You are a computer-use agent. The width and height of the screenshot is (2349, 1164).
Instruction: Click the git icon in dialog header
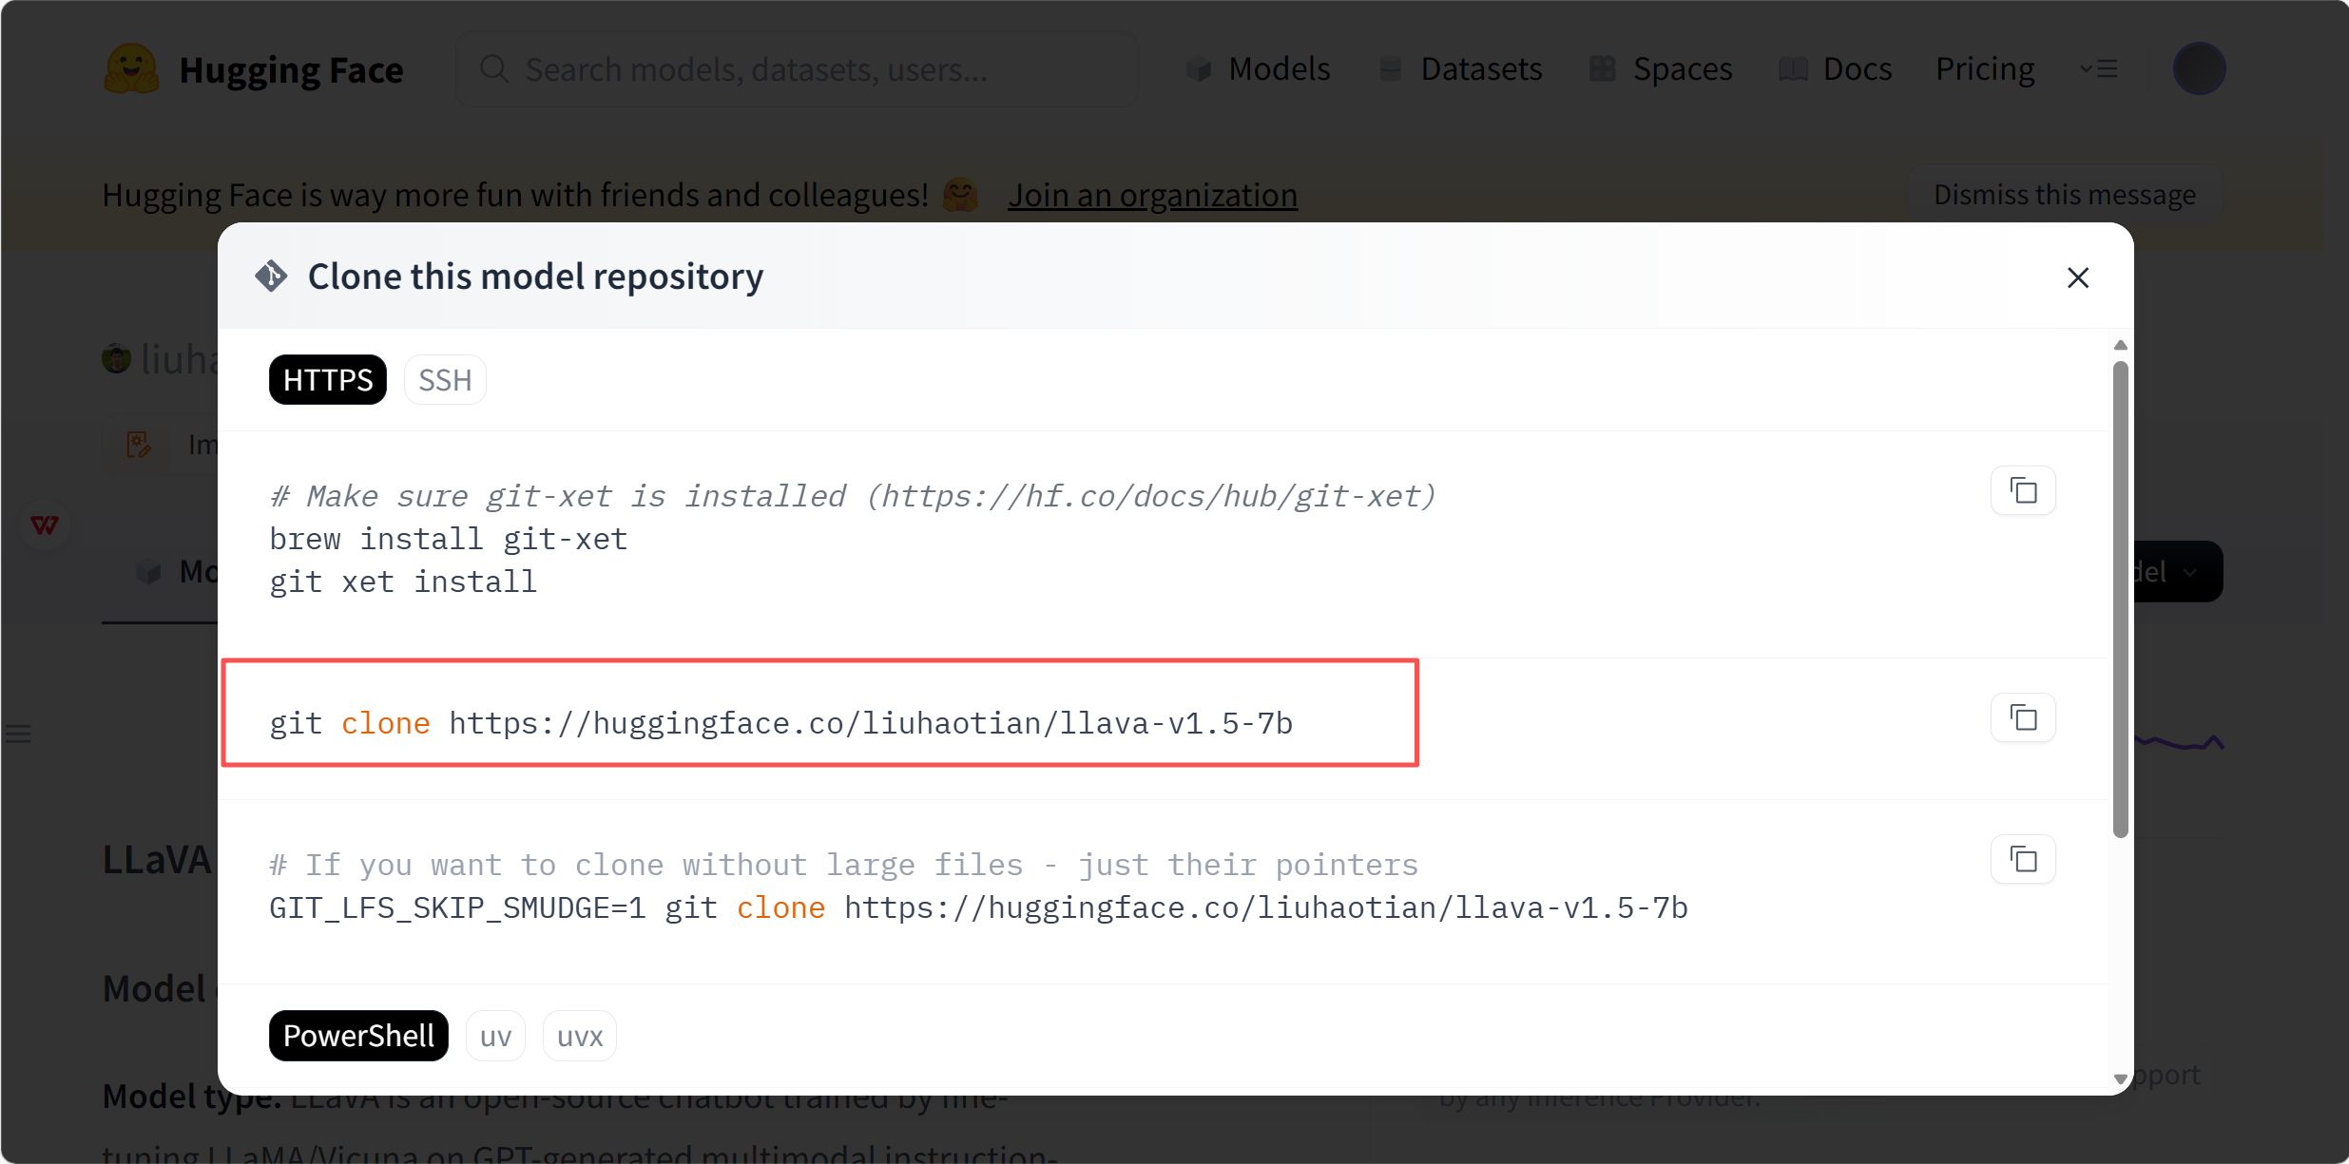click(x=271, y=277)
